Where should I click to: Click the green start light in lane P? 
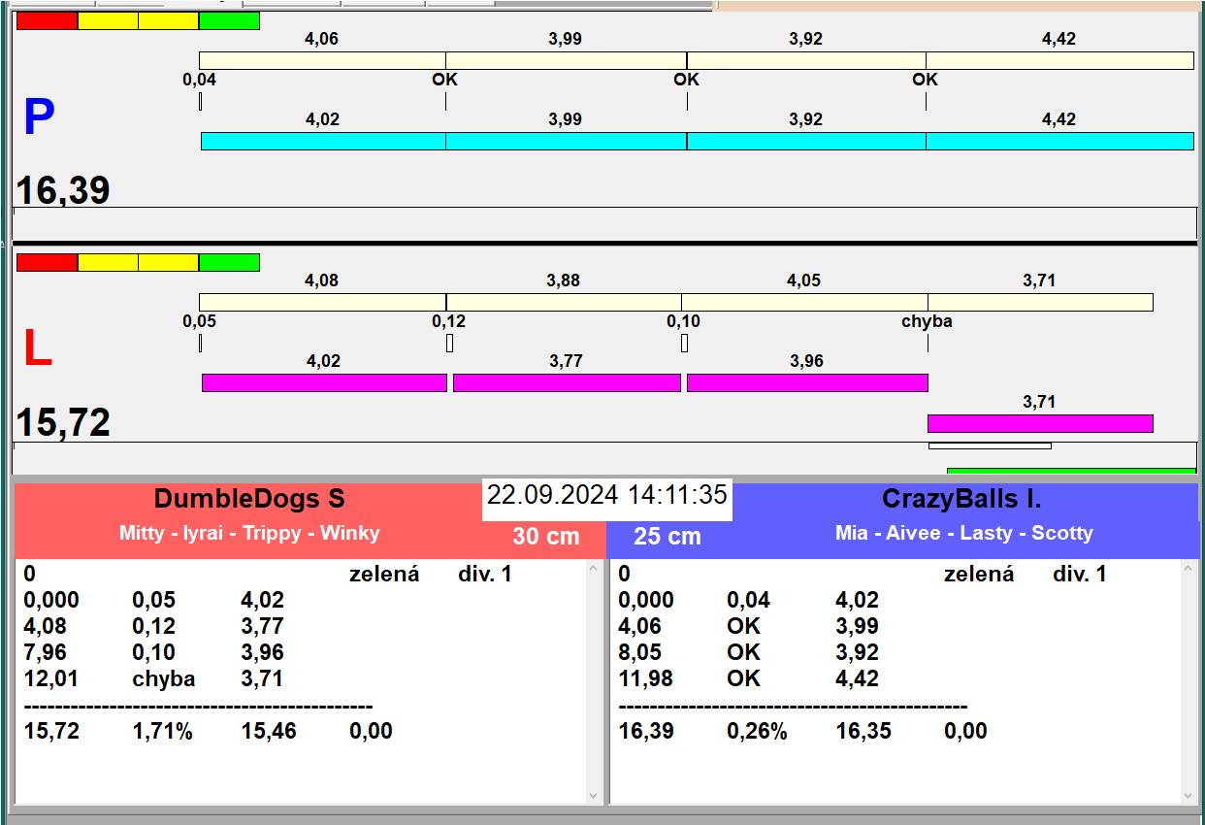coord(229,20)
